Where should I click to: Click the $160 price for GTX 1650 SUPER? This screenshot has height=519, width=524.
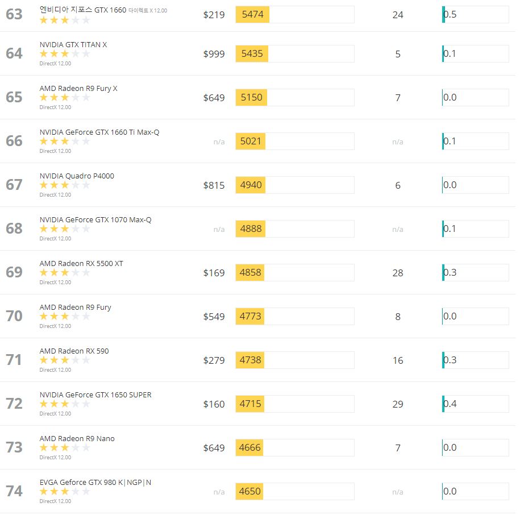(x=214, y=404)
